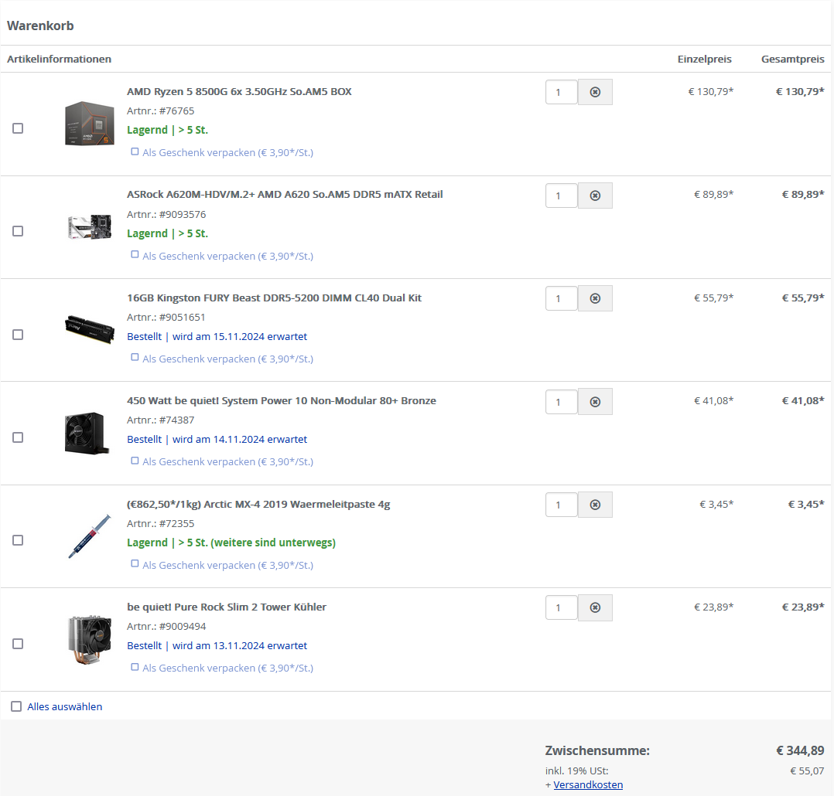Click the VAT amount € 55,07

807,770
